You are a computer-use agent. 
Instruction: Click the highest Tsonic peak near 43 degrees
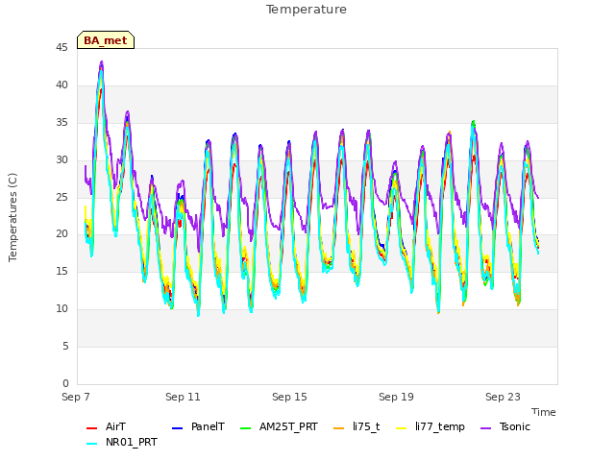pyautogui.click(x=102, y=61)
